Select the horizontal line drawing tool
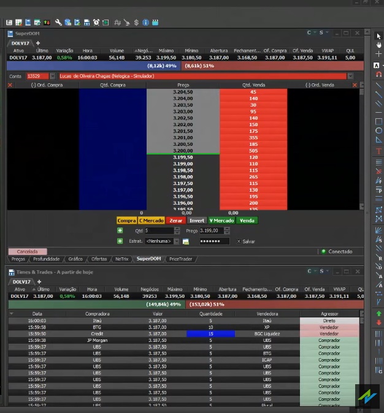 tap(378, 113)
